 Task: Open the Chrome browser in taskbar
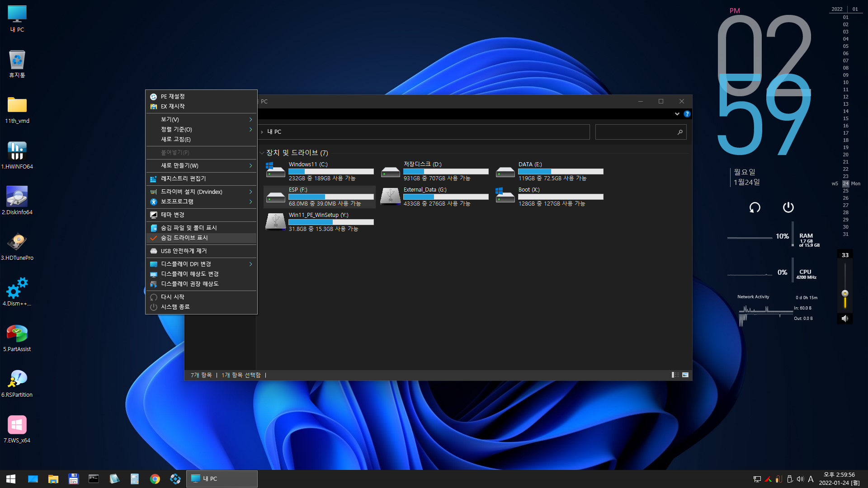click(x=155, y=479)
